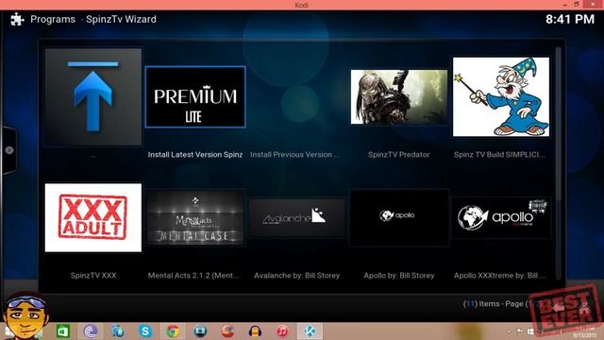The width and height of the screenshot is (604, 340).
Task: Select Install Previous Version item
Action: tap(295, 155)
